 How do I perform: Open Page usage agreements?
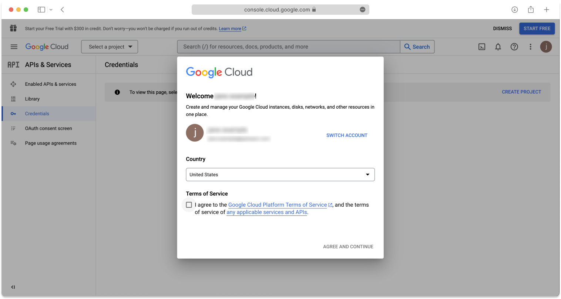tap(51, 143)
